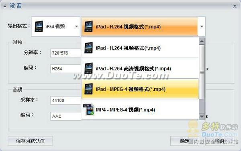The height and width of the screenshot is (151, 241).
Task: Click the selected format header iPad - H.264
Action: tap(139, 26)
